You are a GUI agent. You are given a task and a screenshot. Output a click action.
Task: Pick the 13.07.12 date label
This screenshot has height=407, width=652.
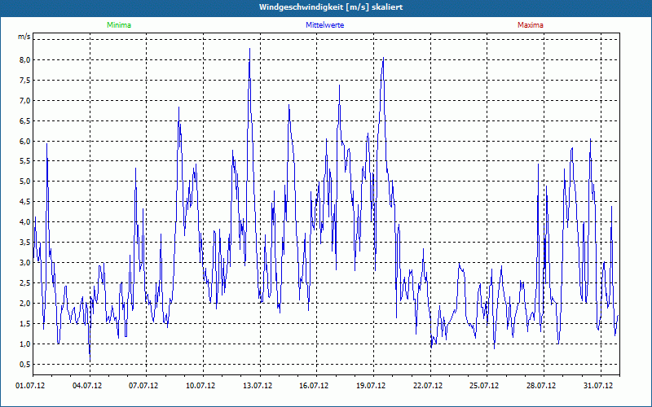coord(258,386)
